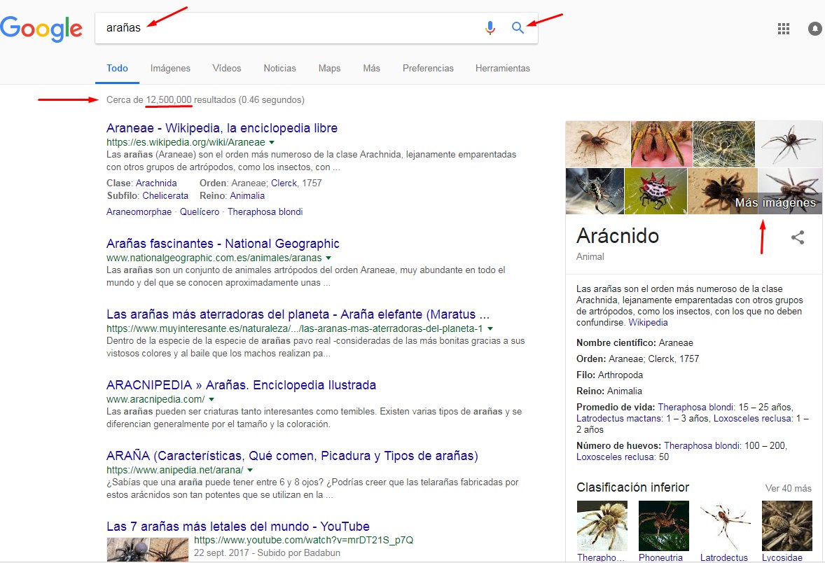Click the magnifying glass search button
This screenshot has height=563, width=825.
click(518, 27)
